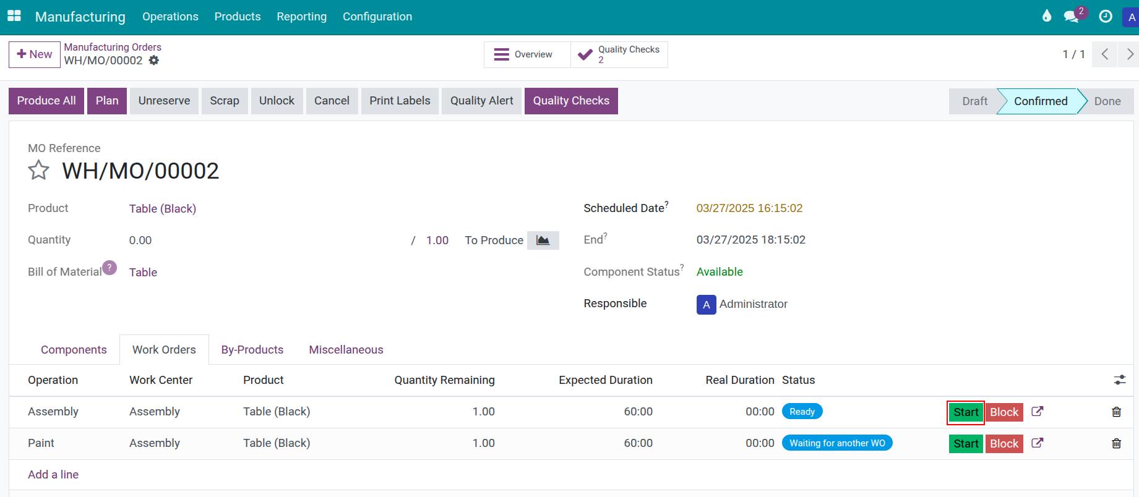
Task: Open the Products menu
Action: pos(238,17)
